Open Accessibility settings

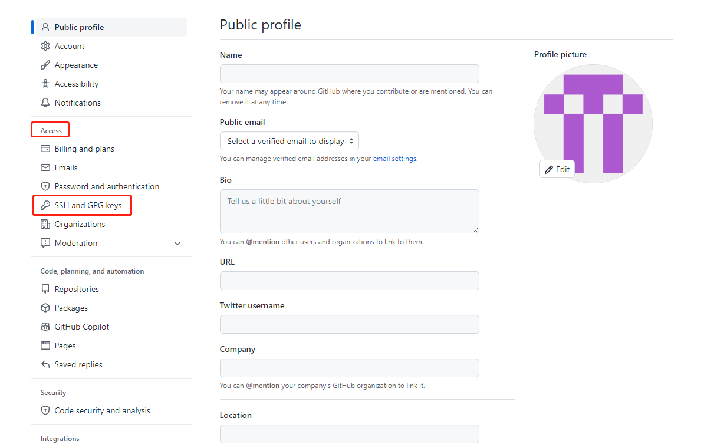tap(77, 84)
